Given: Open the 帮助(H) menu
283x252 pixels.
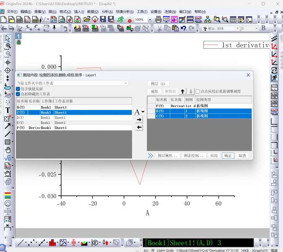Looking at the screenshot, I should (x=200, y=12).
